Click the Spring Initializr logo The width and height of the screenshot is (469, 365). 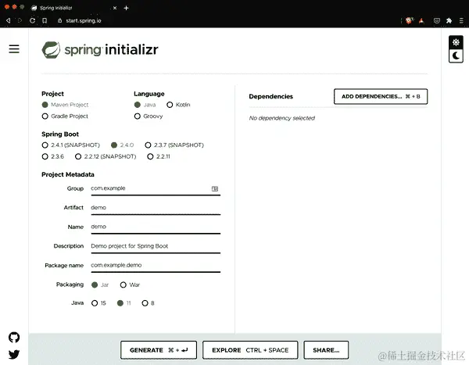click(x=100, y=50)
